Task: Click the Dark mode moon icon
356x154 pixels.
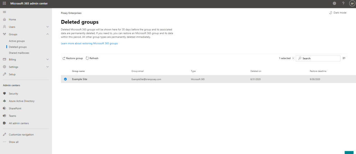Action: 331,13
